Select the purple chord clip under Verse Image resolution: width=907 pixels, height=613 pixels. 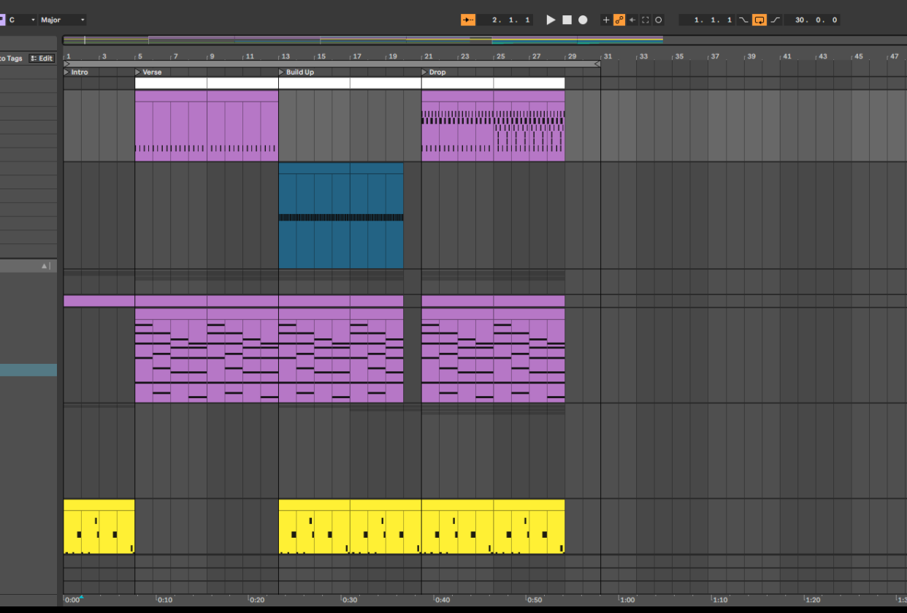click(207, 355)
